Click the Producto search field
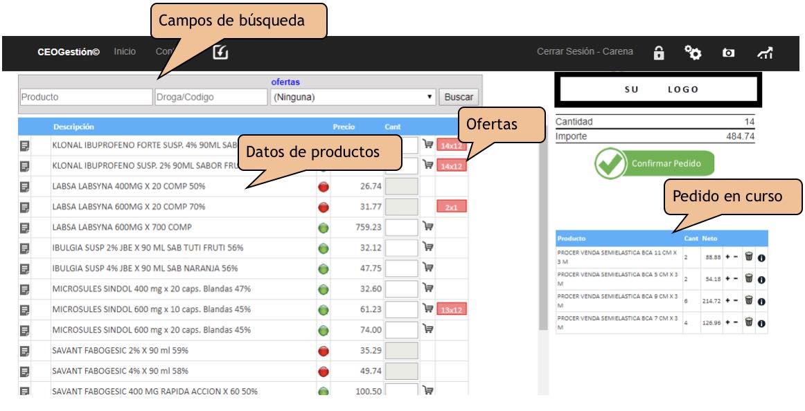The width and height of the screenshot is (805, 411). (86, 98)
